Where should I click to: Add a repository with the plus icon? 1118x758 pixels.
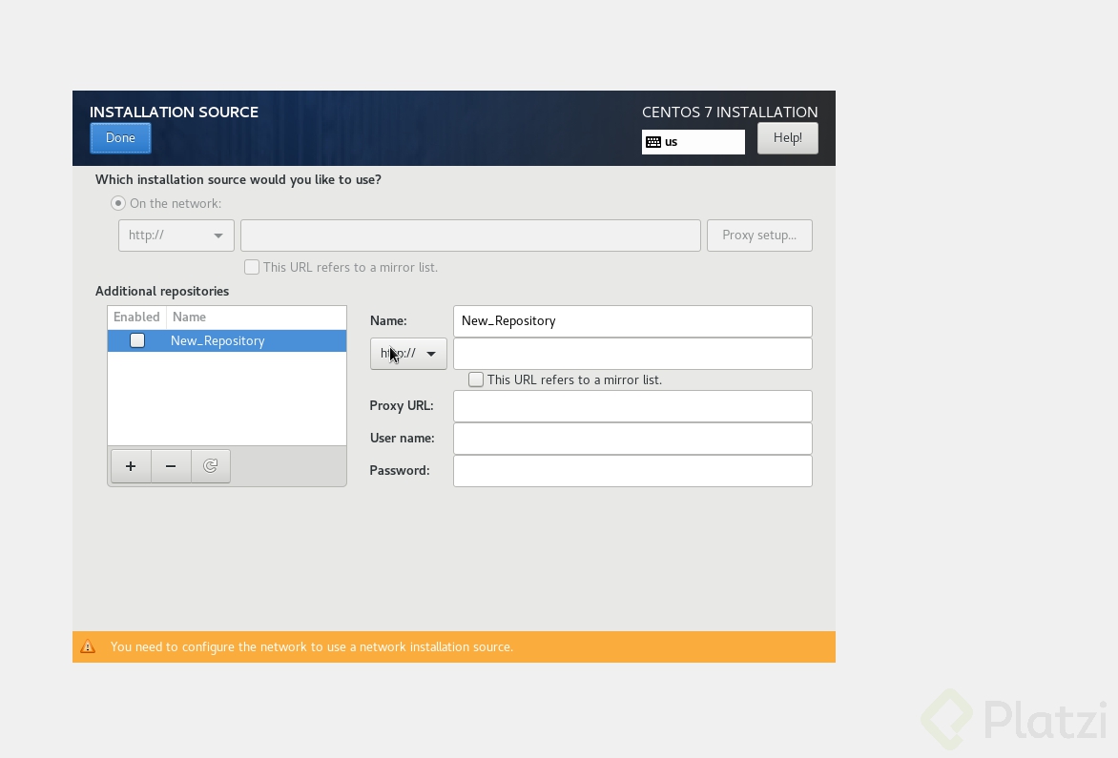pos(131,466)
